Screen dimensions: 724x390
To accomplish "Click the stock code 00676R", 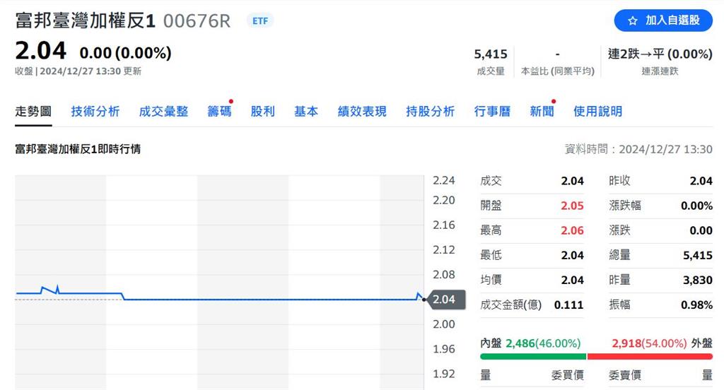I will (197, 20).
